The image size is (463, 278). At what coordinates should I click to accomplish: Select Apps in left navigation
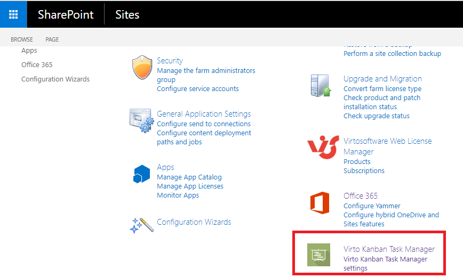click(29, 51)
